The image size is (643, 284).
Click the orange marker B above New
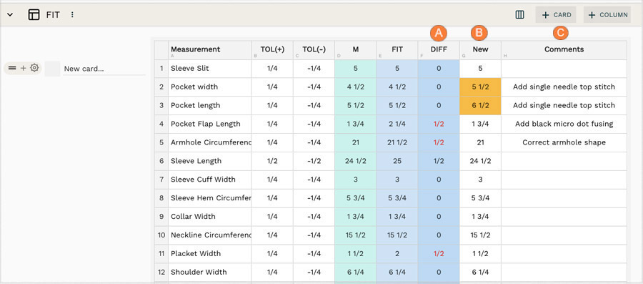[x=479, y=33]
